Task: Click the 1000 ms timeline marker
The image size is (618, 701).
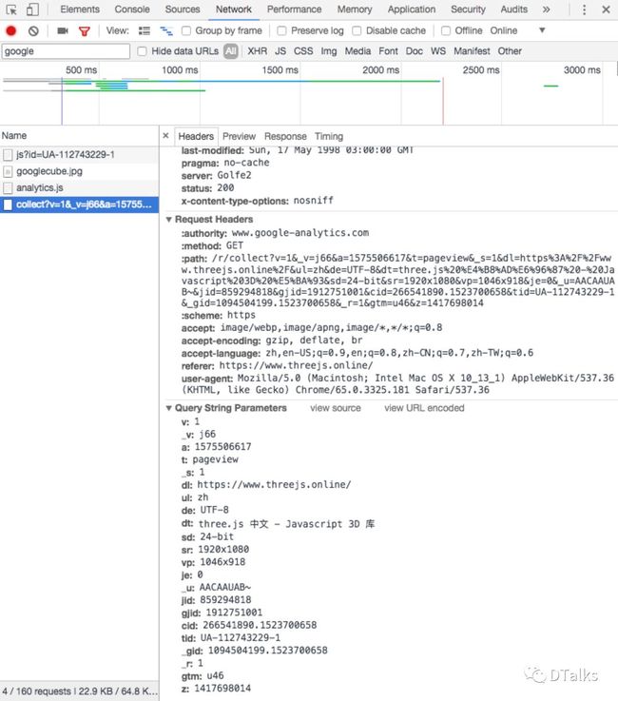Action: (x=180, y=70)
